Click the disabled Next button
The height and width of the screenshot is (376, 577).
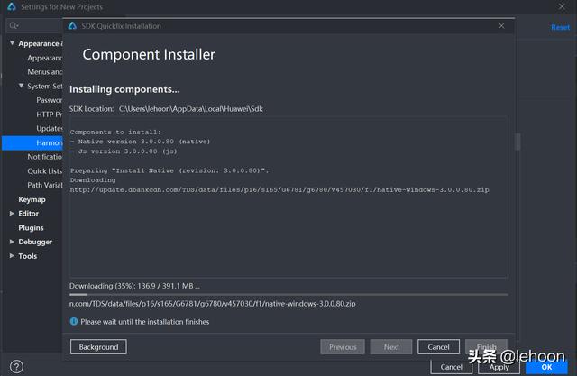coord(391,347)
